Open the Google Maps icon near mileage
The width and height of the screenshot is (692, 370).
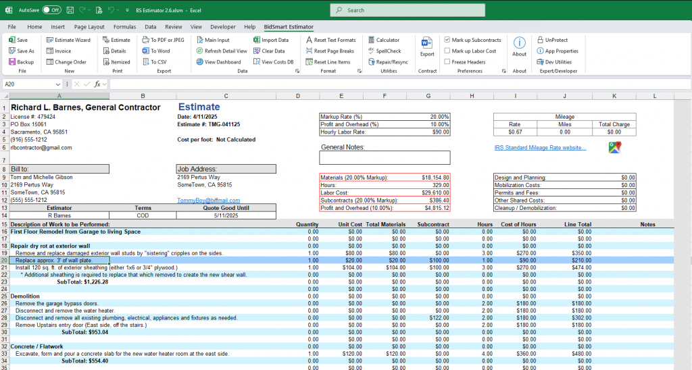[x=614, y=147]
